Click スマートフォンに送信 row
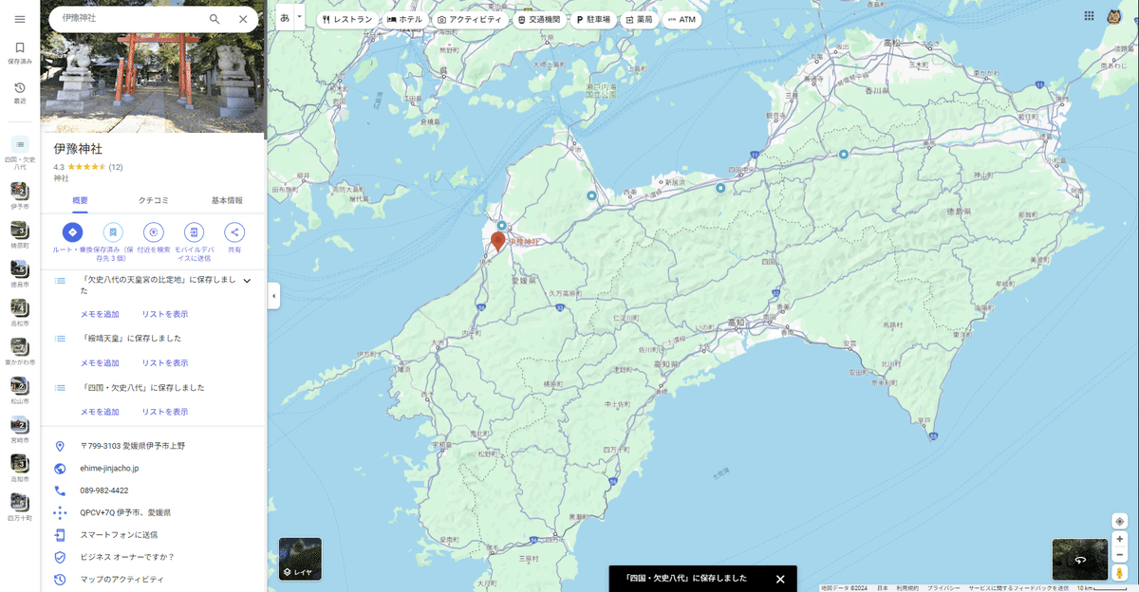This screenshot has height=592, width=1139. point(153,535)
